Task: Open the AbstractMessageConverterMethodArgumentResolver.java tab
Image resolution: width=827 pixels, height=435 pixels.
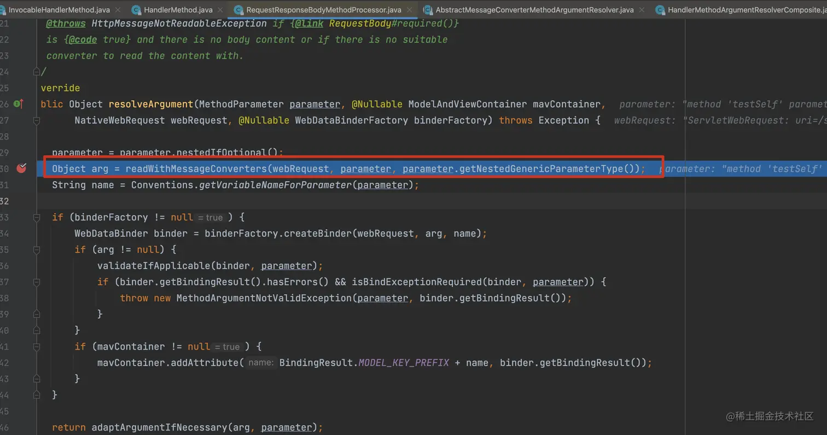Action: click(534, 10)
